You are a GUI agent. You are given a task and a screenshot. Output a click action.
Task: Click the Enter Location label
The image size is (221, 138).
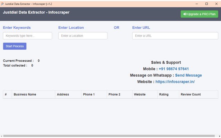click(71, 28)
